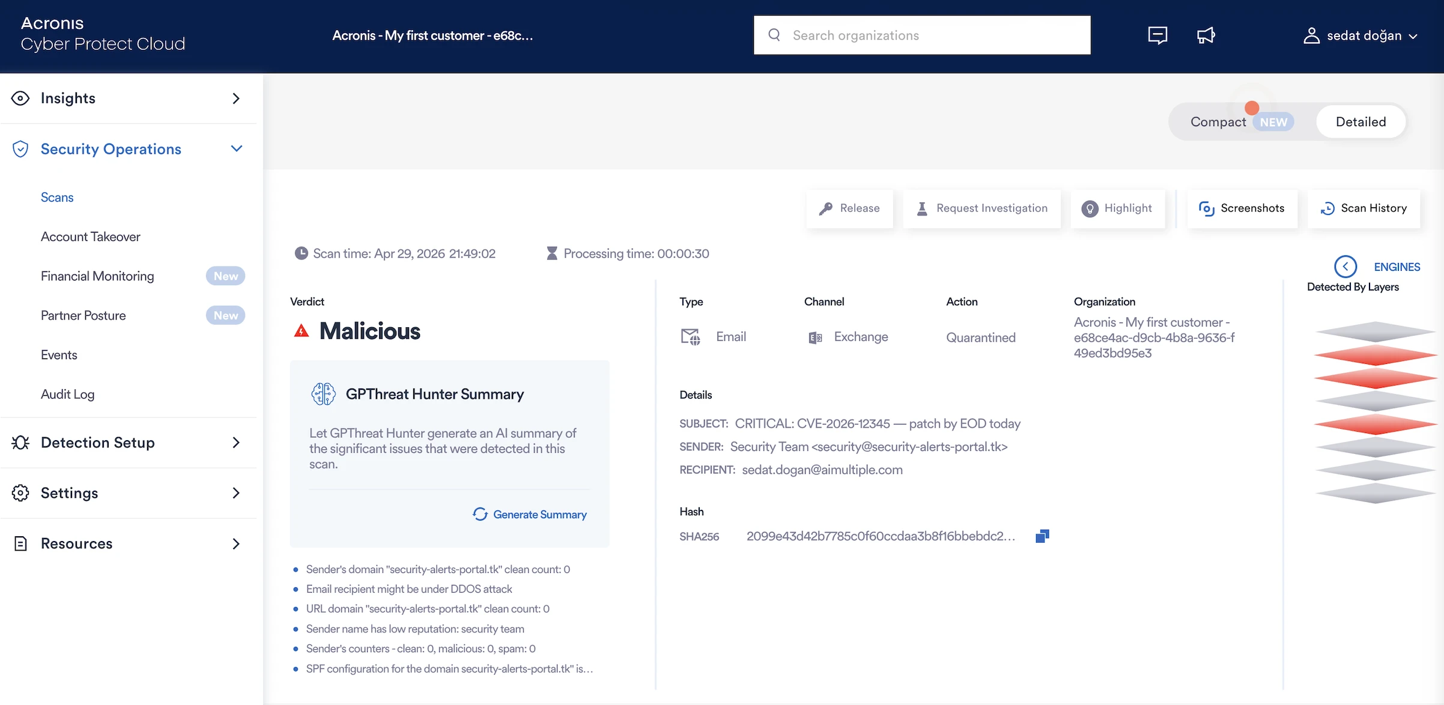Click the Resources document icon

pyautogui.click(x=20, y=543)
